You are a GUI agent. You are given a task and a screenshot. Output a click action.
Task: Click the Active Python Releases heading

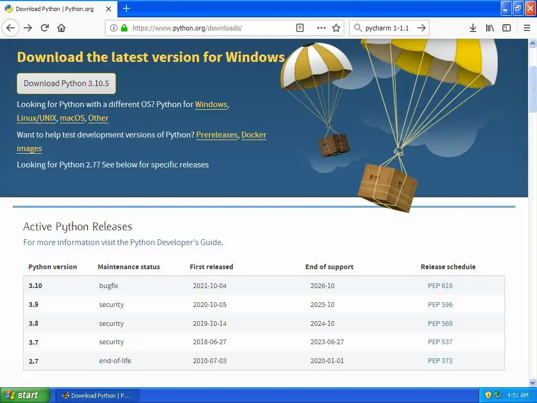[x=78, y=227]
